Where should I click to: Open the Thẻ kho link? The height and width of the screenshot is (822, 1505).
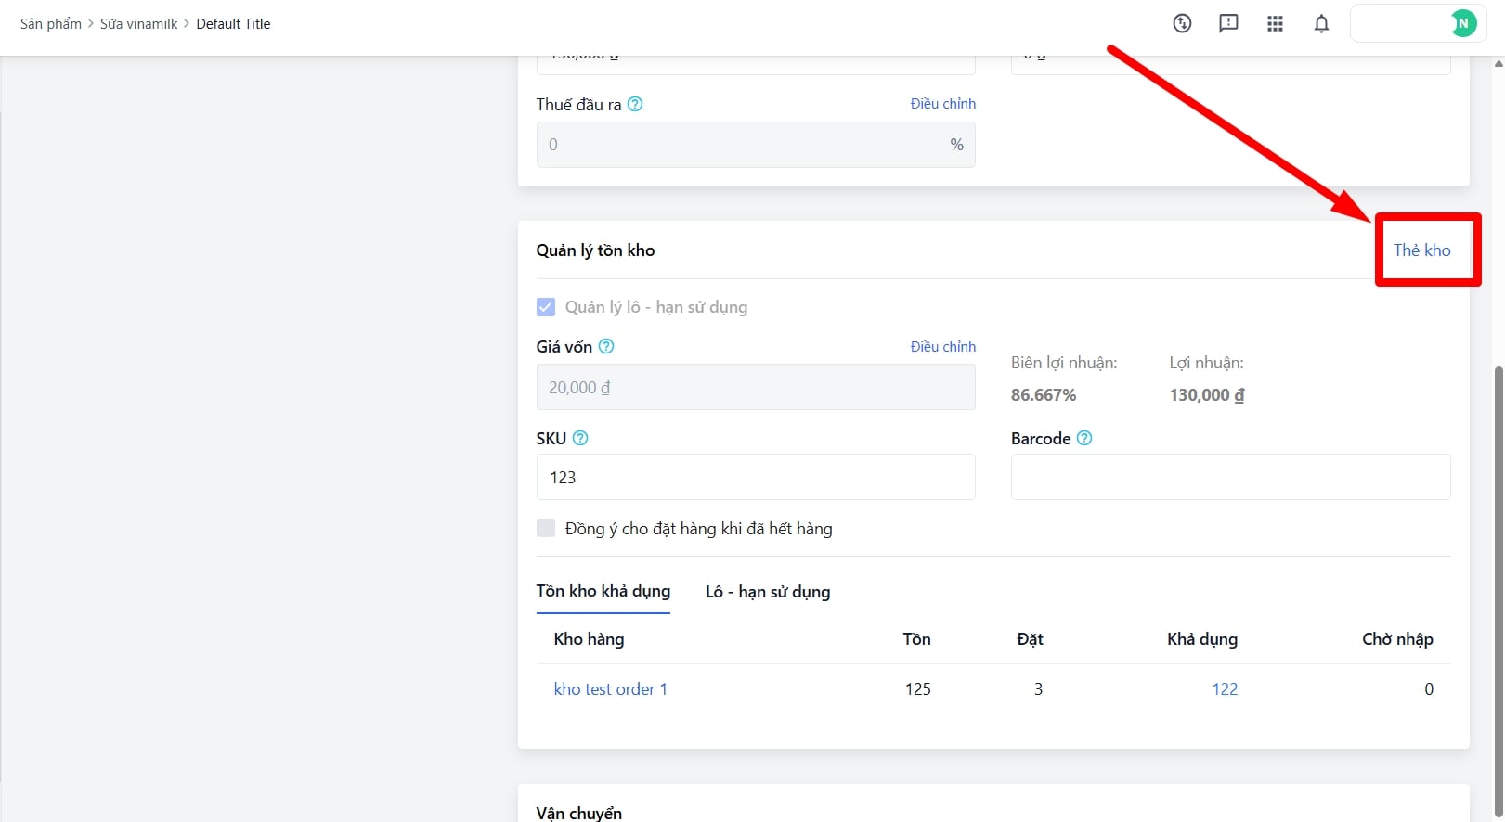click(1421, 250)
